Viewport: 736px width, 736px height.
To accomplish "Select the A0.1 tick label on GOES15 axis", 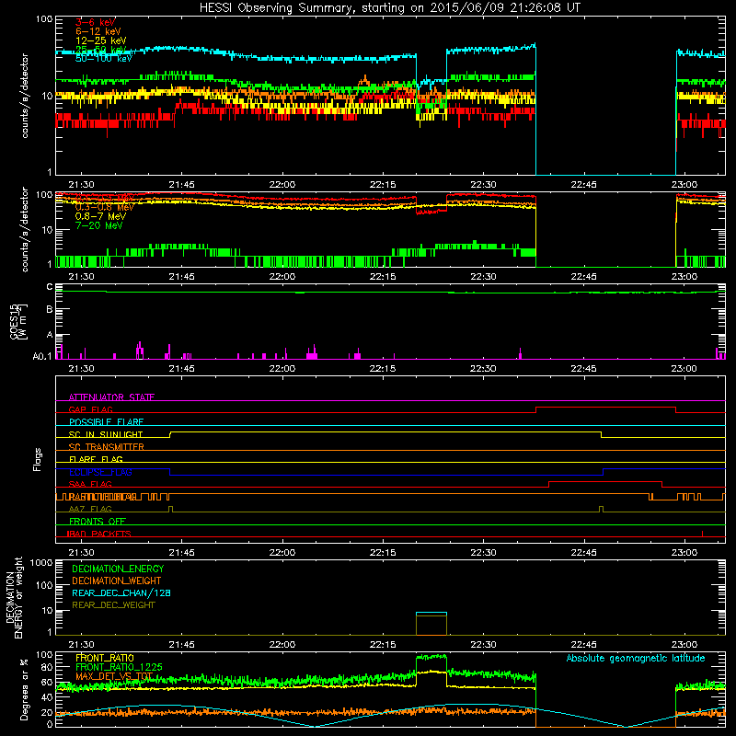I will pos(42,357).
